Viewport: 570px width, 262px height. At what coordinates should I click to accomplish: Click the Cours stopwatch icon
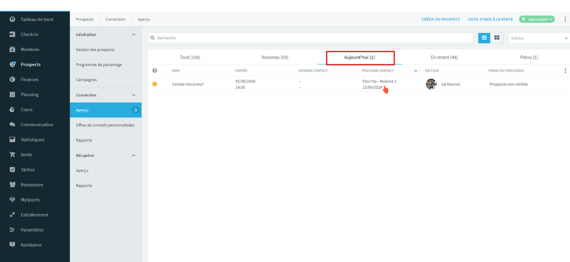[x=13, y=110]
